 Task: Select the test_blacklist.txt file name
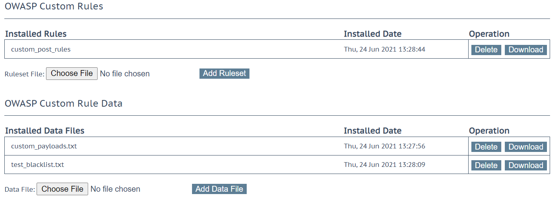37,165
